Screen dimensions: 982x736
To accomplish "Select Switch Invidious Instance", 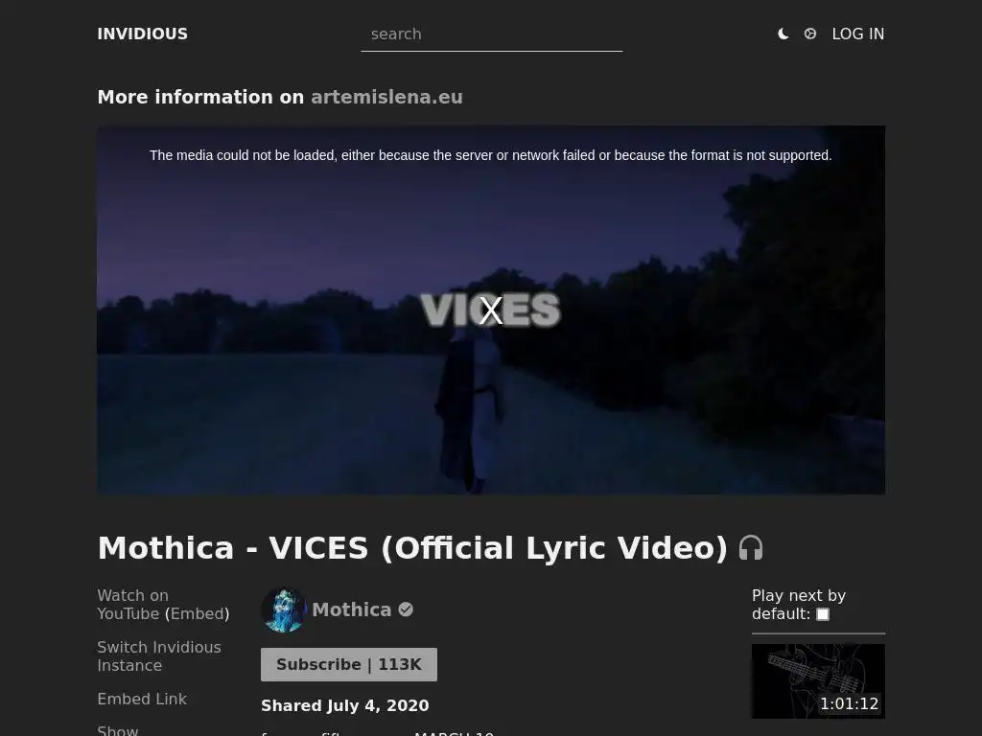I will click(x=159, y=655).
